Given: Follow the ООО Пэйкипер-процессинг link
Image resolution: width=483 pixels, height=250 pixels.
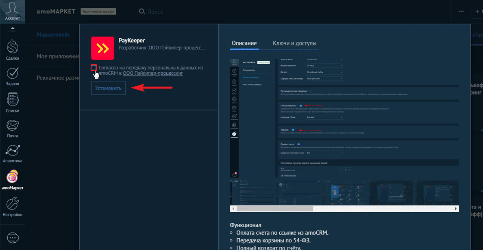Looking at the screenshot, I should 153,73.
